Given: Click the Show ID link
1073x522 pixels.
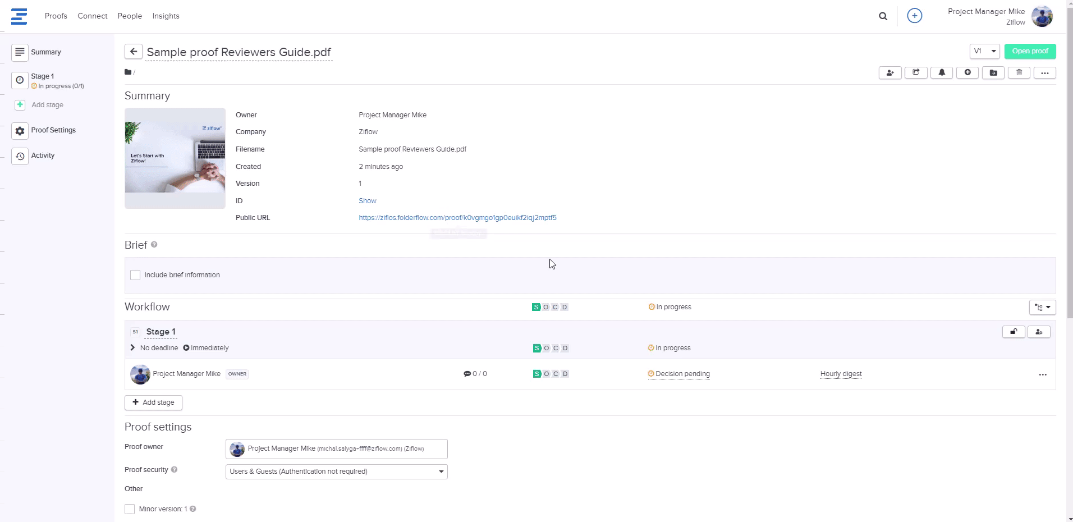Looking at the screenshot, I should (x=367, y=201).
